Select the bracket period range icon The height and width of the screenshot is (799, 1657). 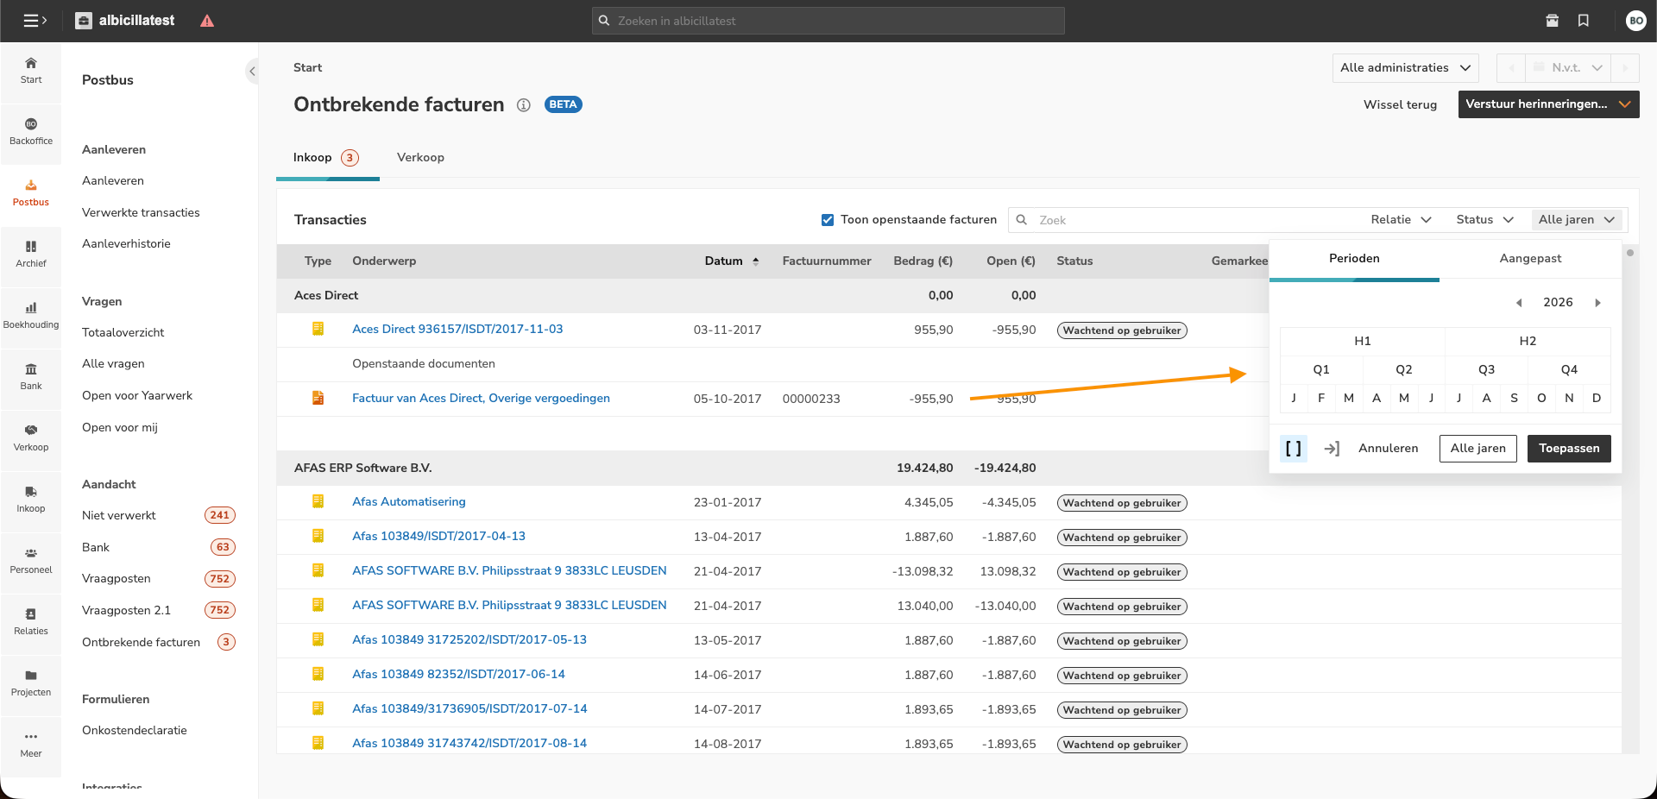click(1293, 449)
